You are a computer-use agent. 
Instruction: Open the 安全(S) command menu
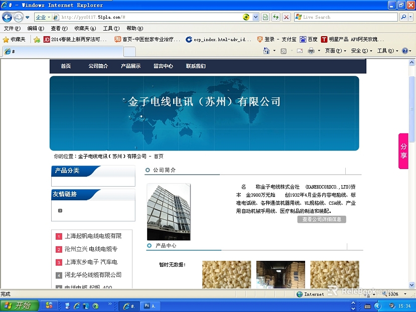[x=362, y=51]
